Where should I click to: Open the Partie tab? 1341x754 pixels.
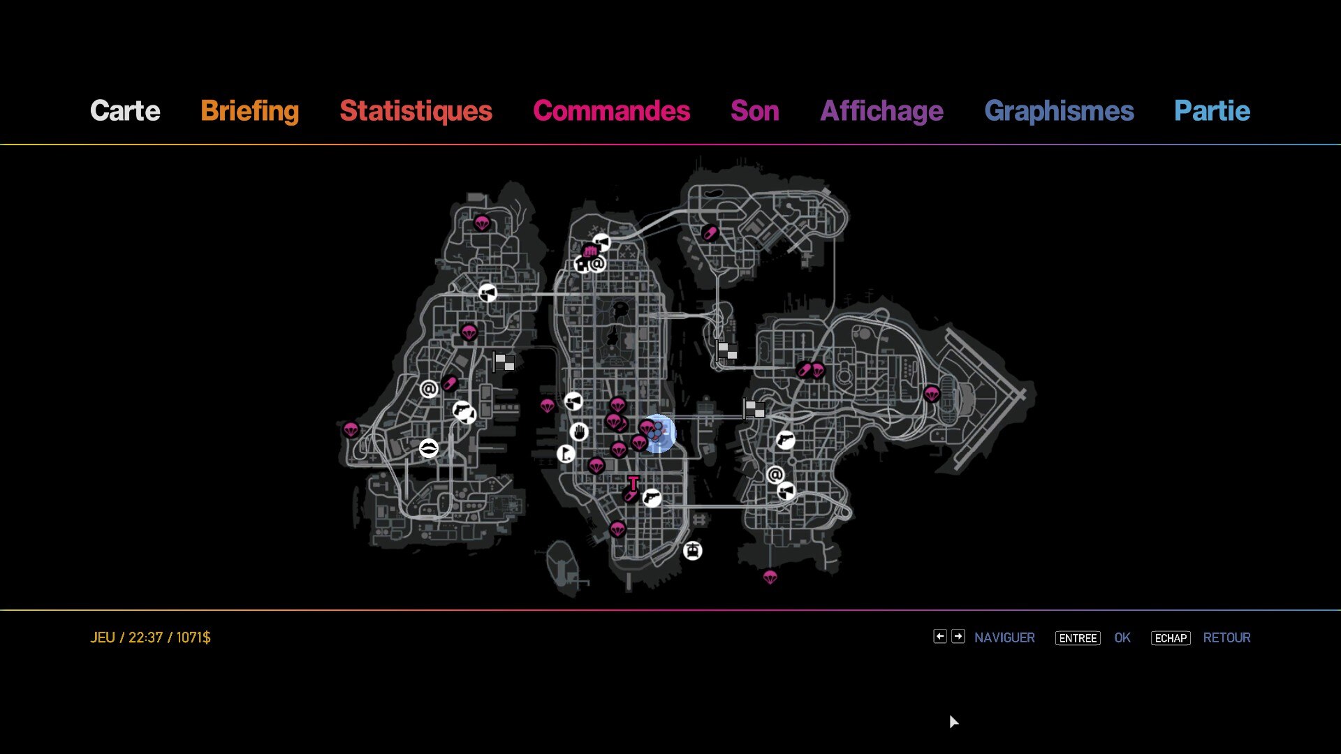click(x=1212, y=111)
